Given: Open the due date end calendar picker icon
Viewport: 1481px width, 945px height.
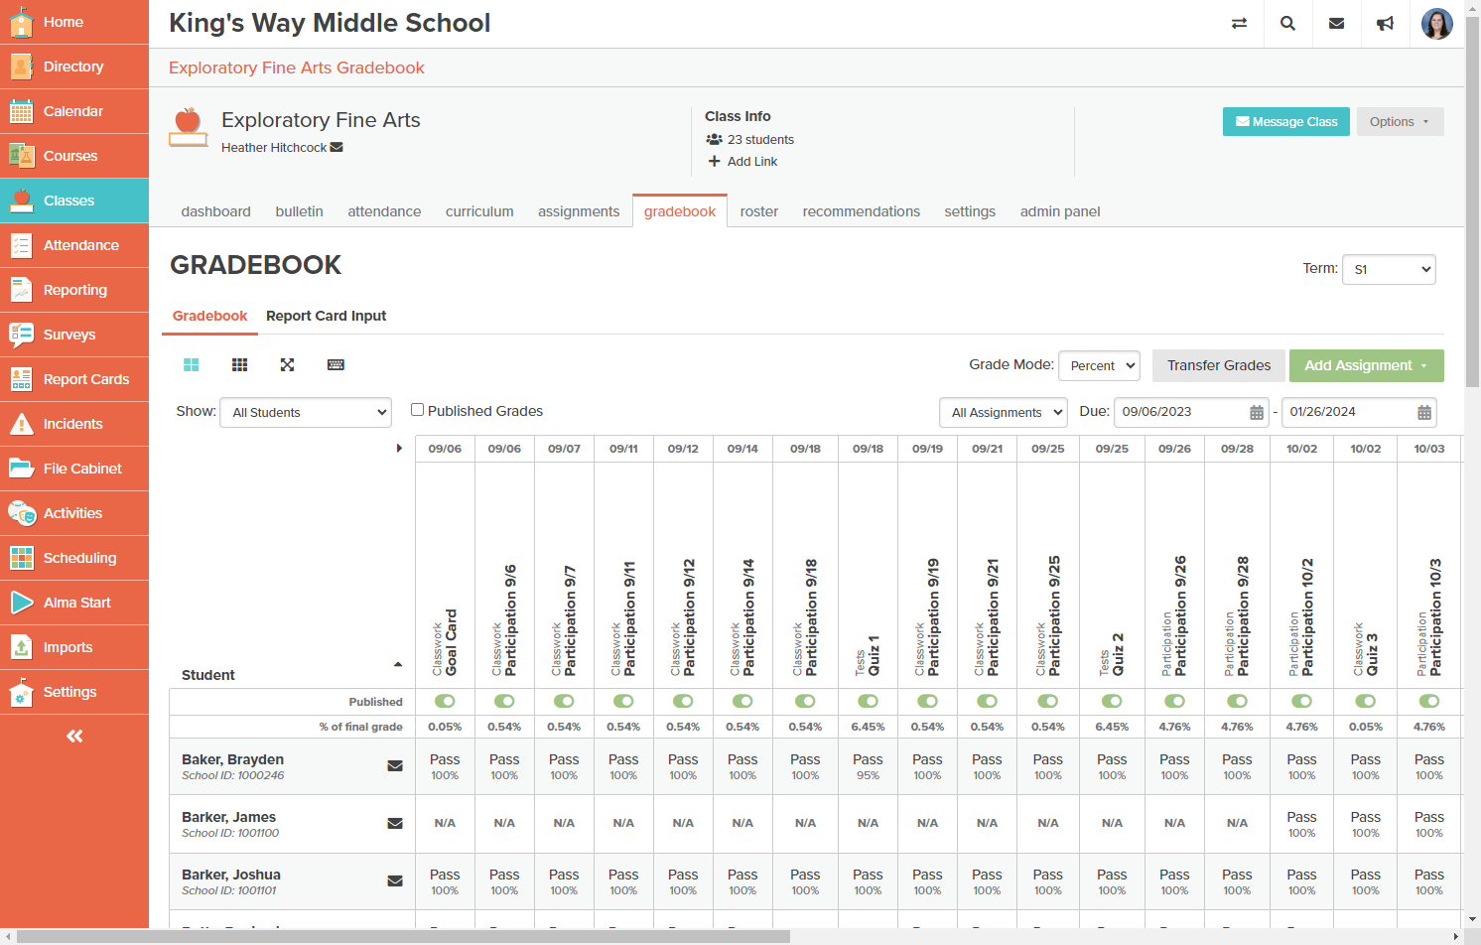Looking at the screenshot, I should point(1424,412).
